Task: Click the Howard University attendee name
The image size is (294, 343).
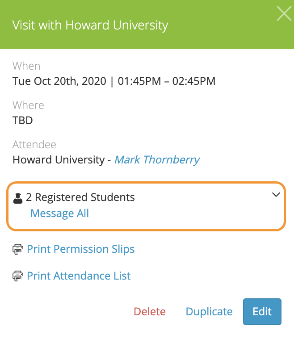Action: click(x=59, y=160)
